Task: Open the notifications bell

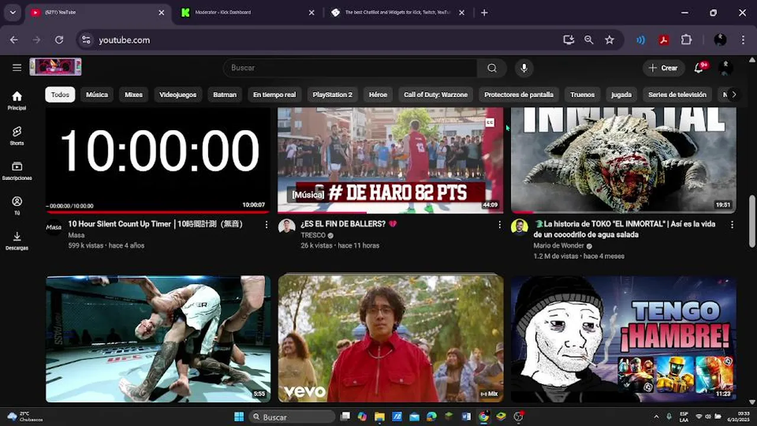Action: (699, 68)
